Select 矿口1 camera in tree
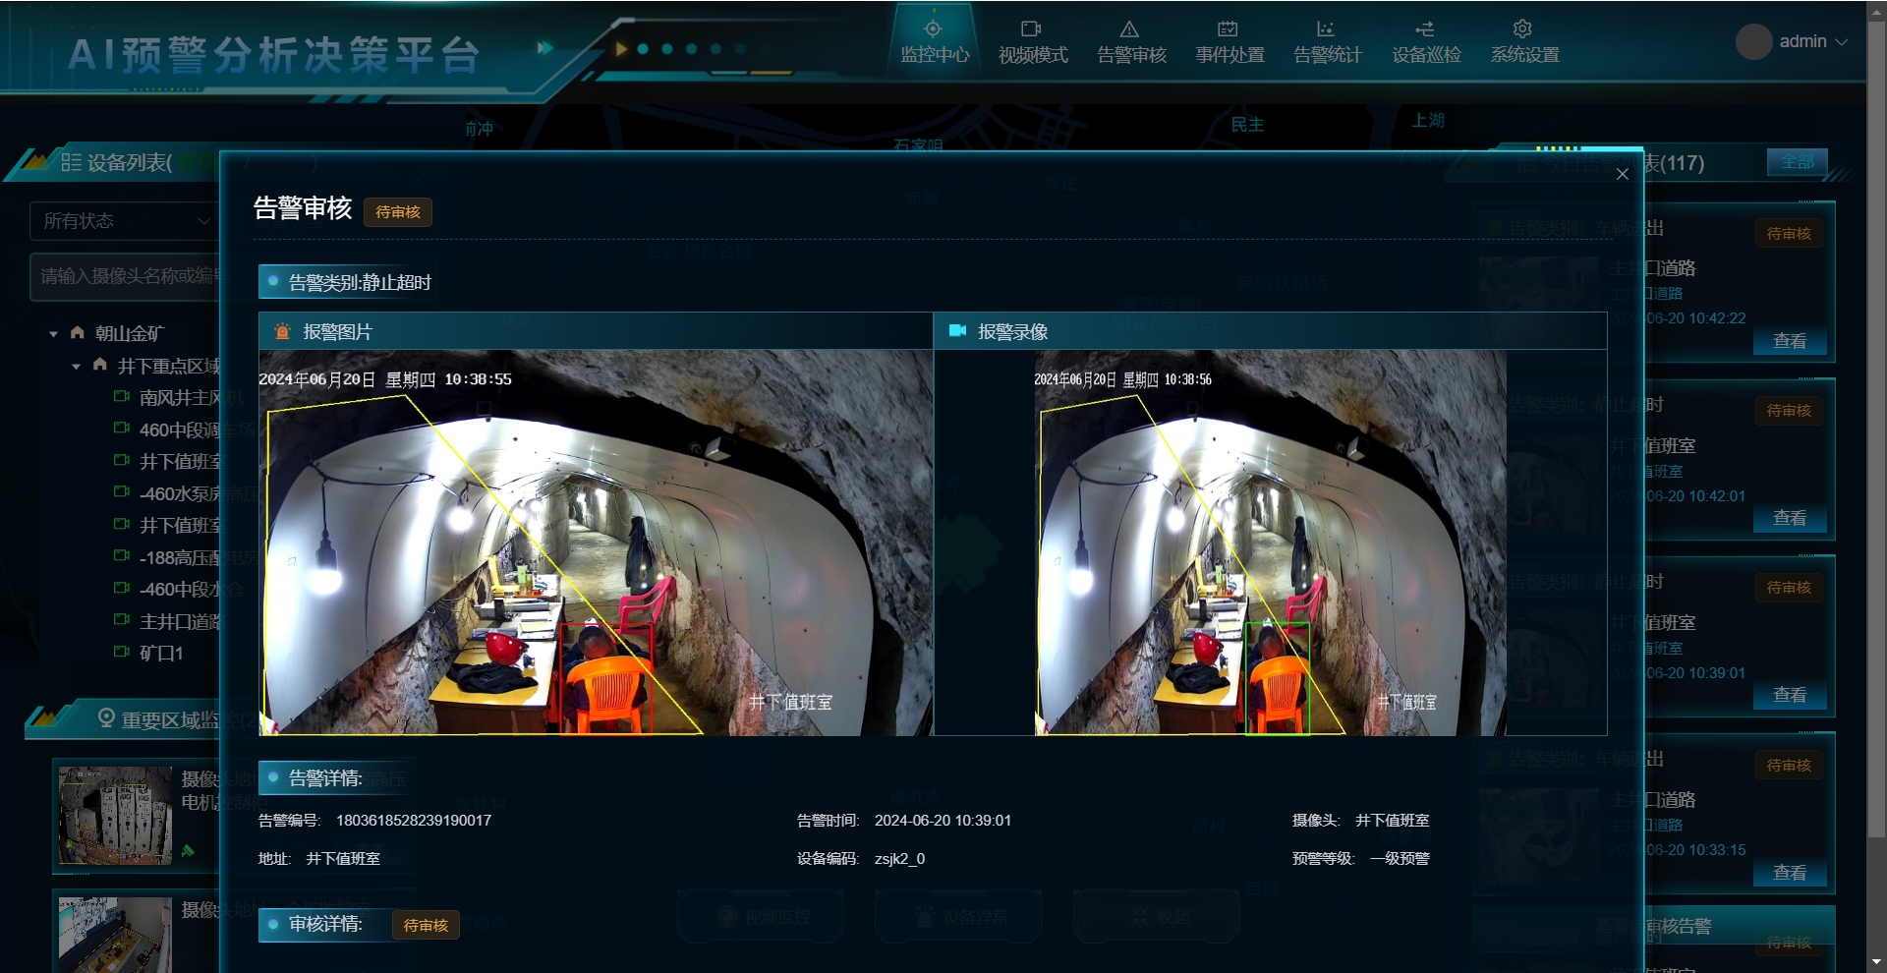Image resolution: width=1887 pixels, height=973 pixels. 161,653
